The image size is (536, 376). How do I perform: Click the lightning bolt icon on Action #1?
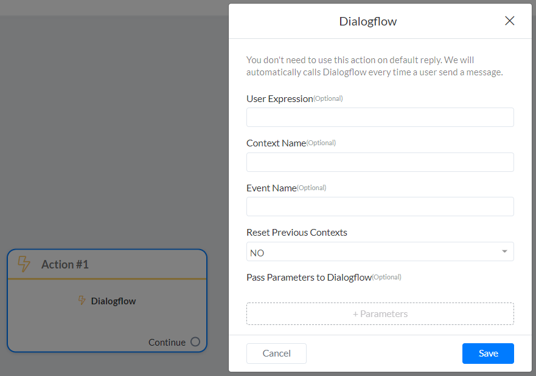point(24,264)
